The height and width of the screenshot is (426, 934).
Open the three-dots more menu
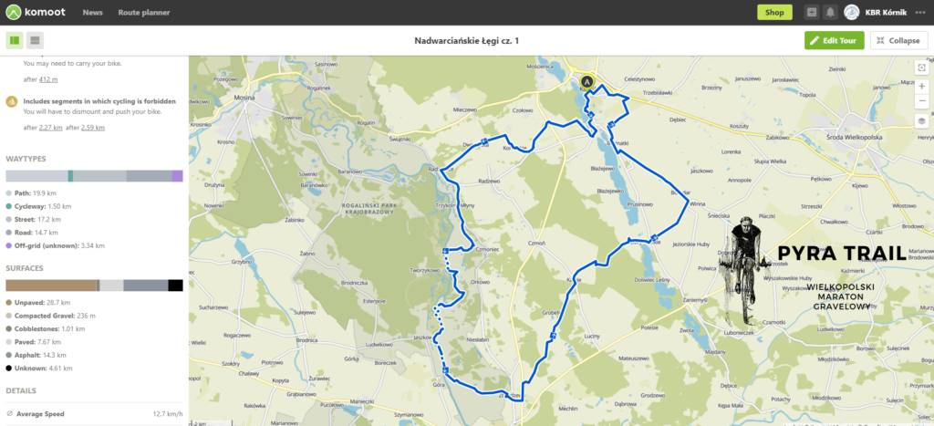pyautogui.click(x=920, y=13)
